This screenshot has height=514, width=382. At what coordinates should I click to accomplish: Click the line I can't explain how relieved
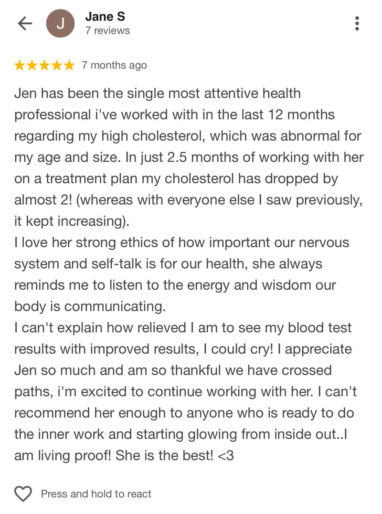click(183, 328)
